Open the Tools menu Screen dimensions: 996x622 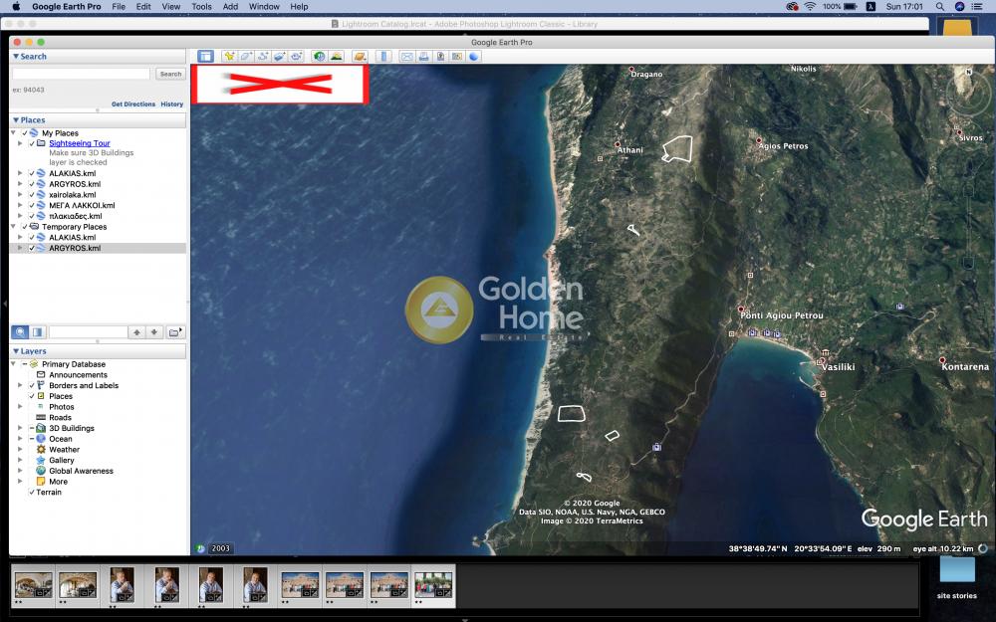click(201, 7)
